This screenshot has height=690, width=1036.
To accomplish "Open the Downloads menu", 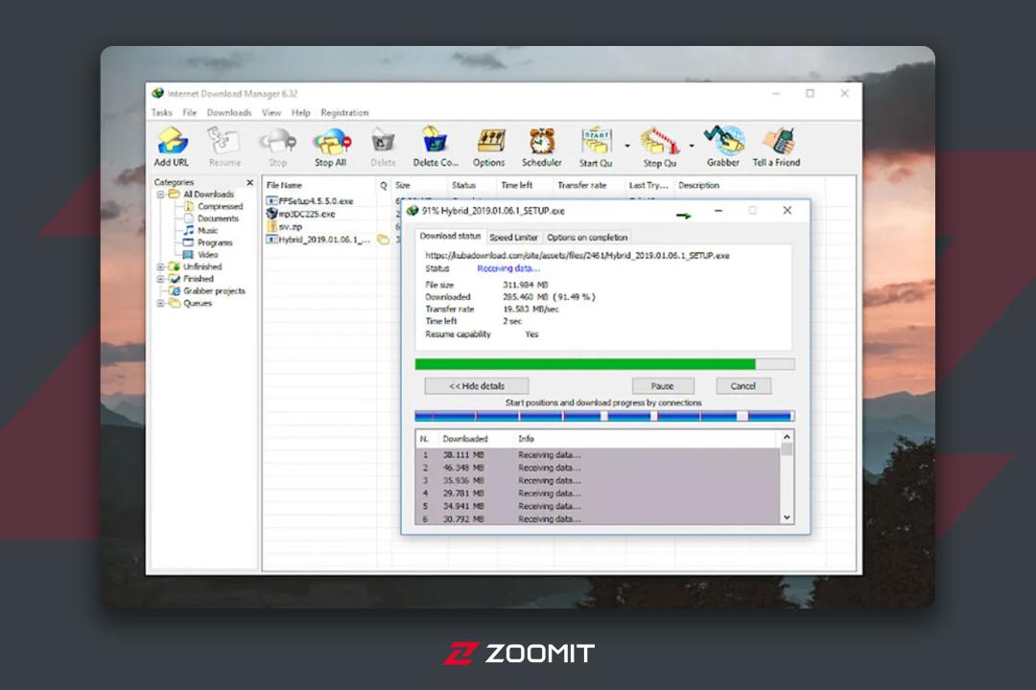I will click(229, 113).
